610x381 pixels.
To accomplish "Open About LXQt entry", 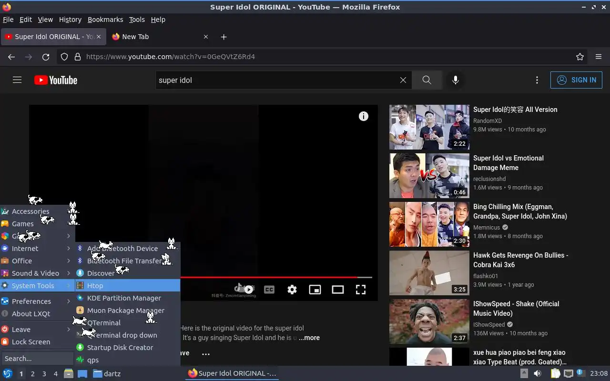I will point(38,313).
